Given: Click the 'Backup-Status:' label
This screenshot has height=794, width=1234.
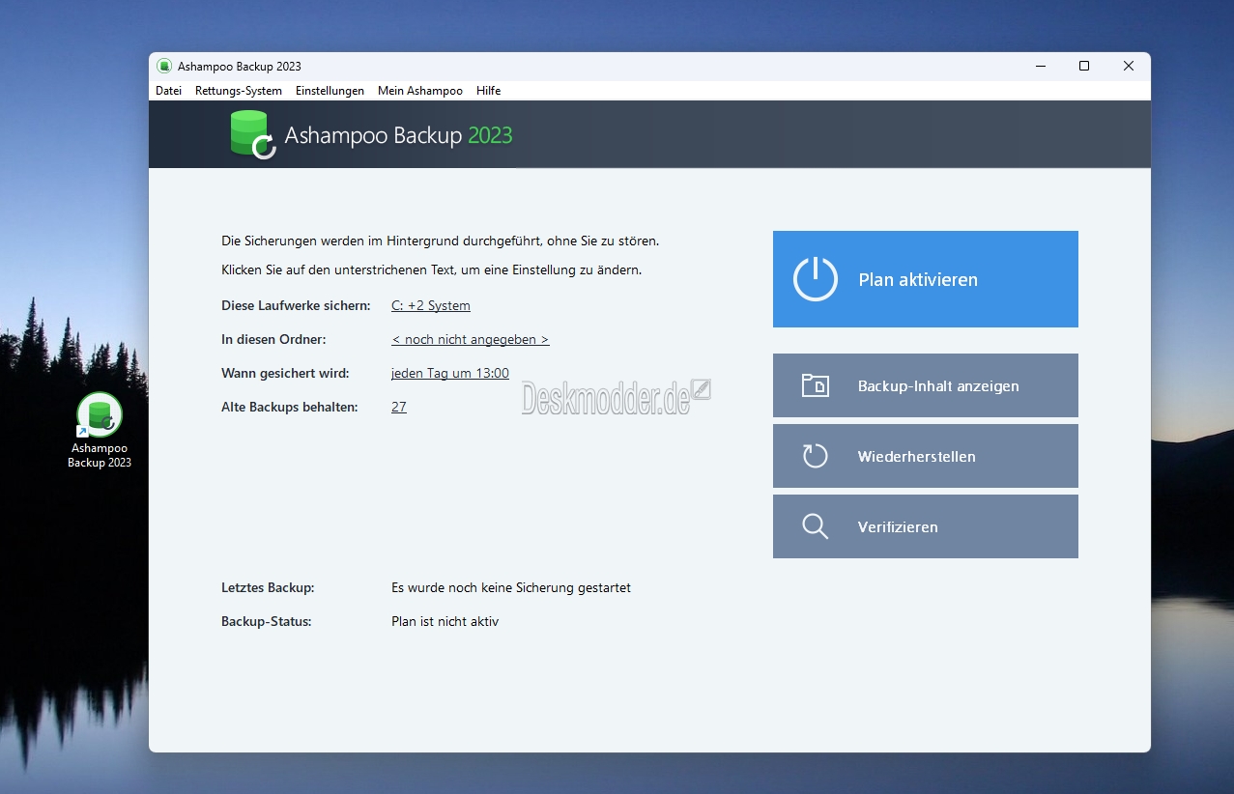Looking at the screenshot, I should point(267,622).
